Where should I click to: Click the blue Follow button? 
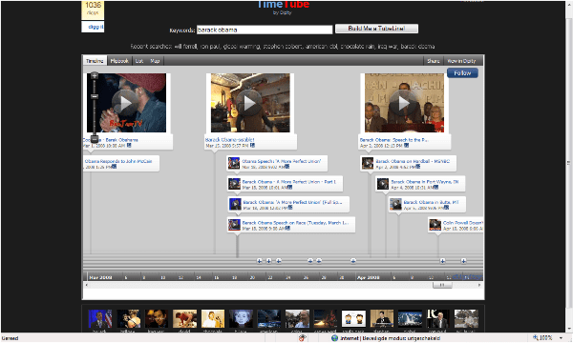coord(462,73)
